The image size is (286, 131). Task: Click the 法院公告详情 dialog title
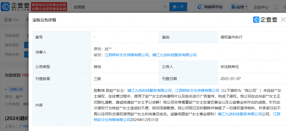point(44,20)
